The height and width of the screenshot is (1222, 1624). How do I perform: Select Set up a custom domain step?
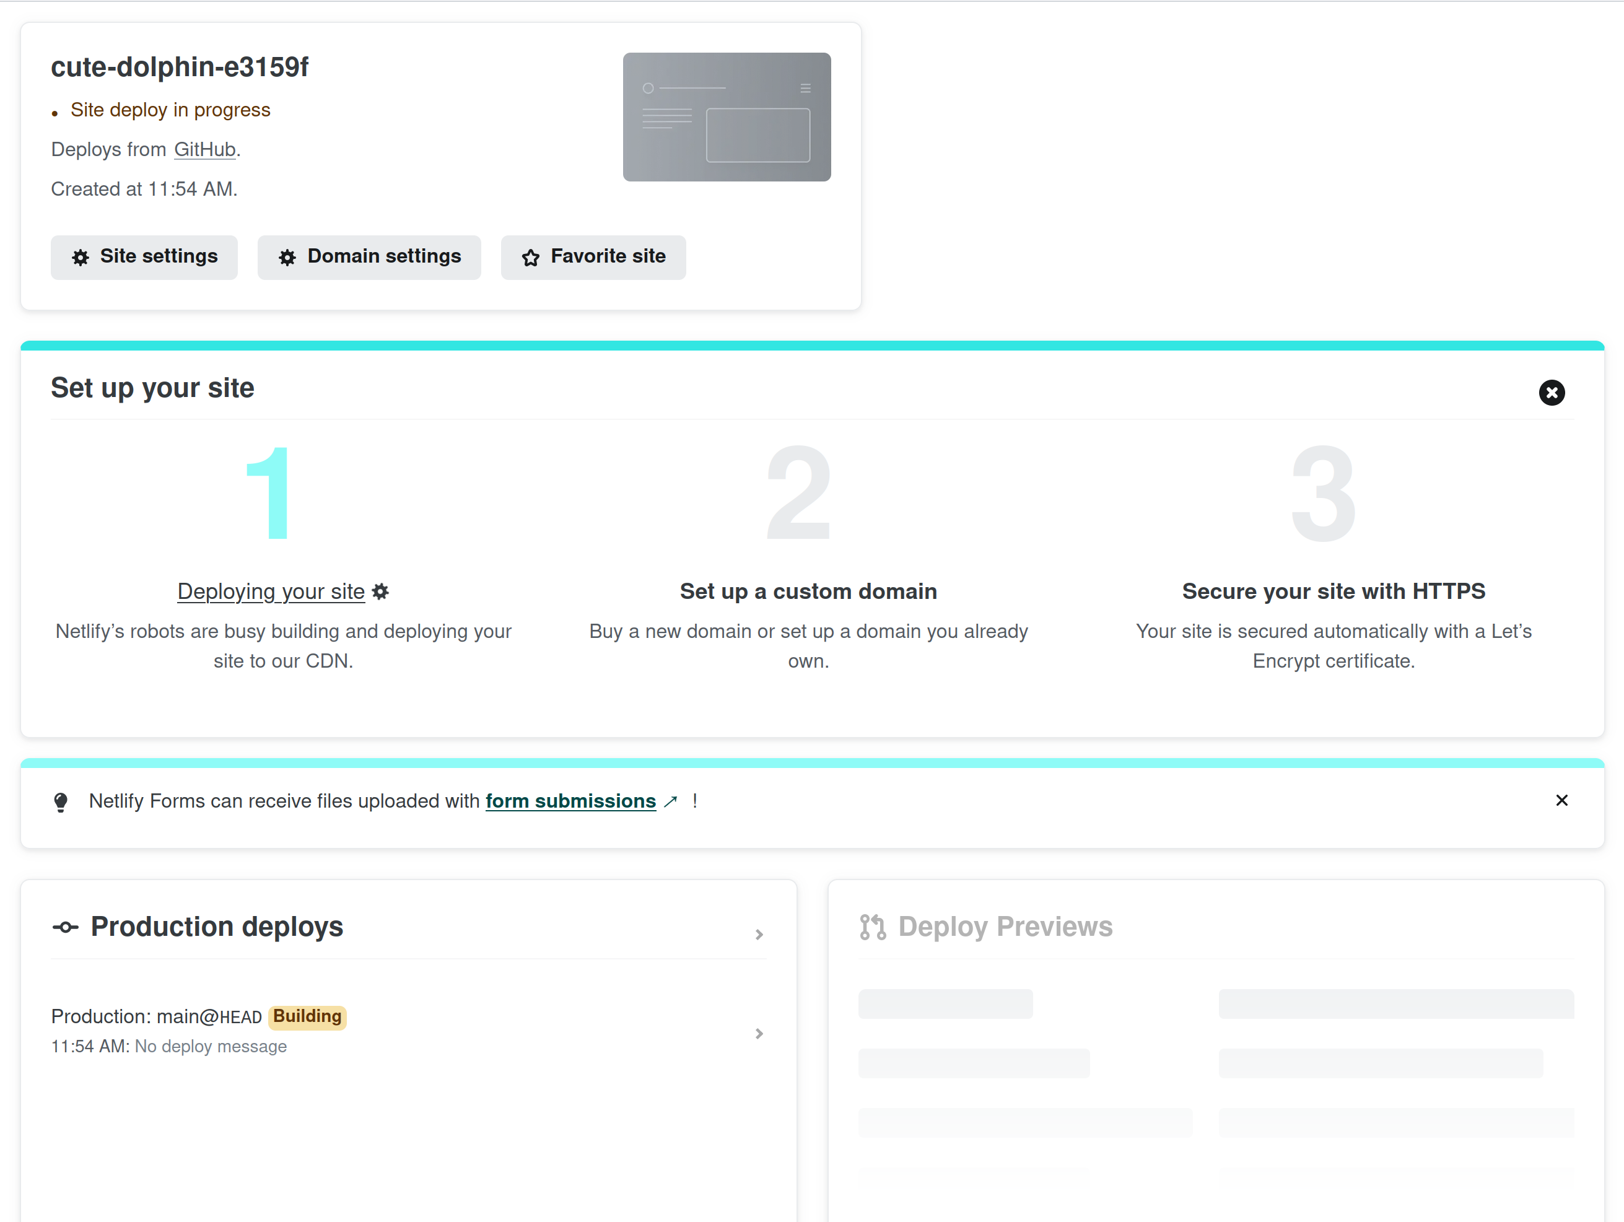pyautogui.click(x=808, y=591)
